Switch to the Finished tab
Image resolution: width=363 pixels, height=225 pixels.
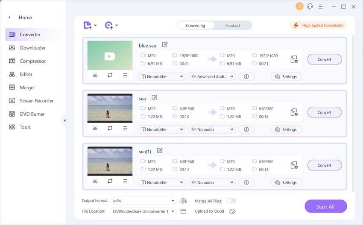[232, 26]
